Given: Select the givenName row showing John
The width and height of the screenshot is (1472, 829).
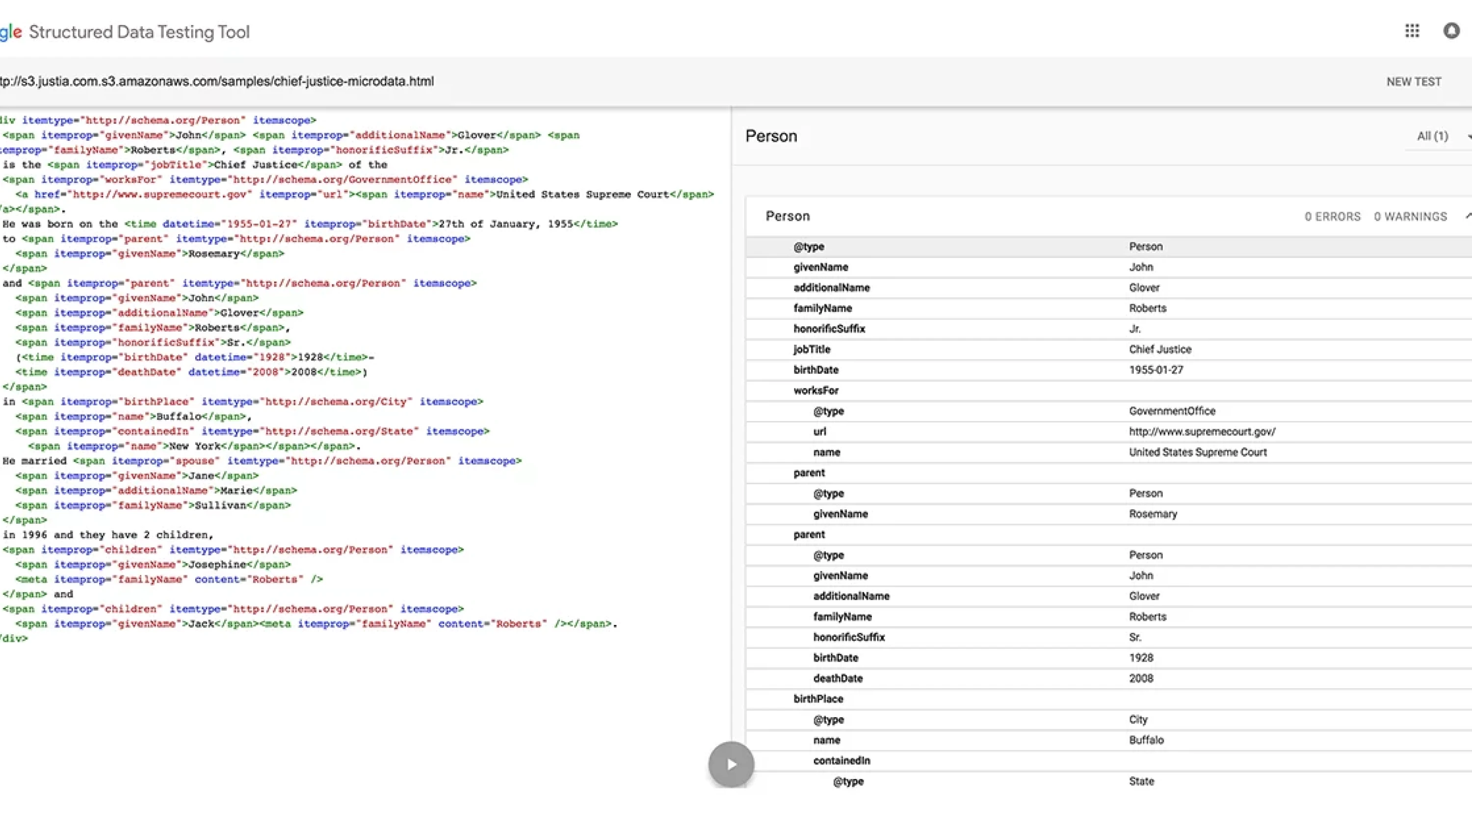Looking at the screenshot, I should pyautogui.click(x=820, y=267).
